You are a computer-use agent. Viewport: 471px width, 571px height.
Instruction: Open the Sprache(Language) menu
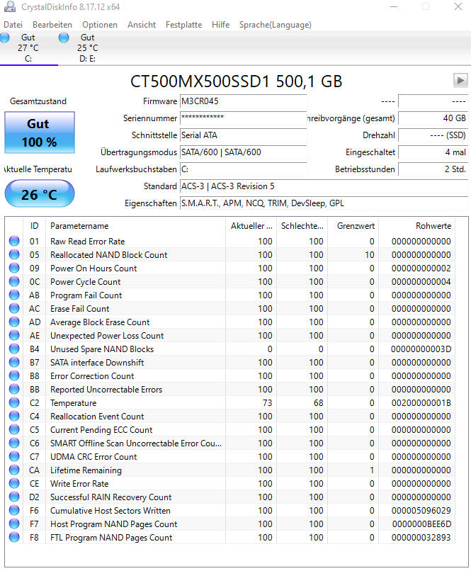[276, 25]
